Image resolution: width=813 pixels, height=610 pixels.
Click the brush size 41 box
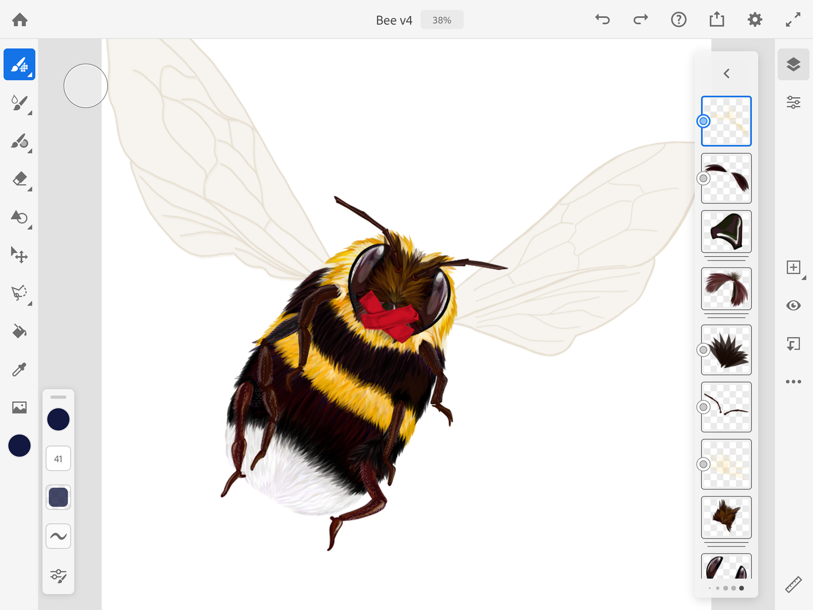point(58,459)
